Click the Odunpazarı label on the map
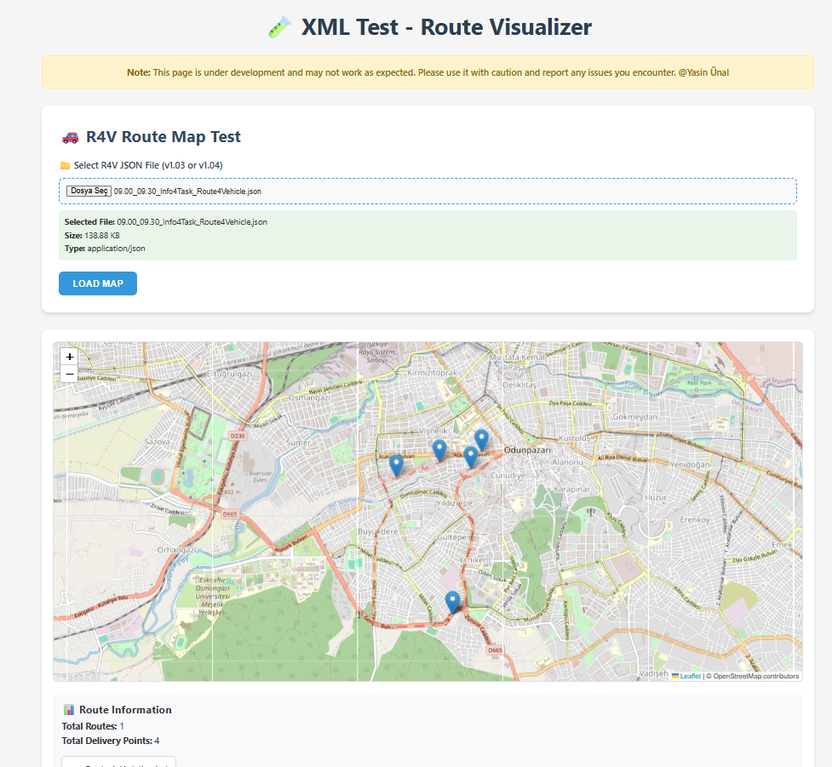The image size is (832, 767). point(527,449)
